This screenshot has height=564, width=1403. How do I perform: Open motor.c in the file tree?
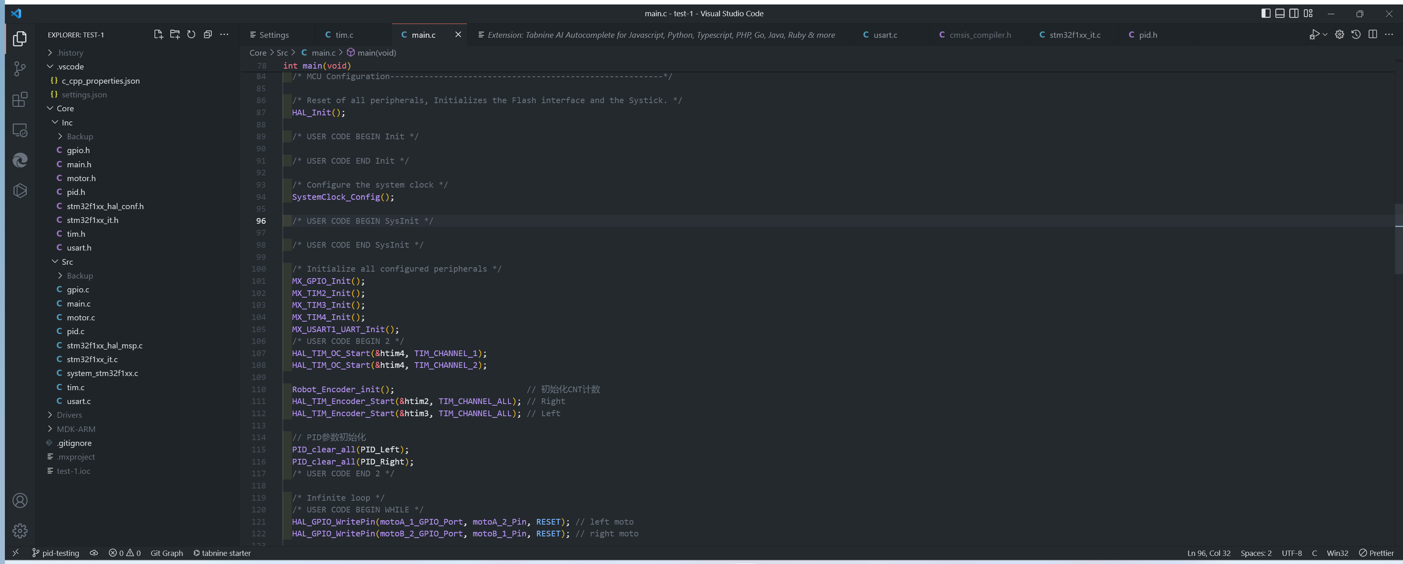138,318
